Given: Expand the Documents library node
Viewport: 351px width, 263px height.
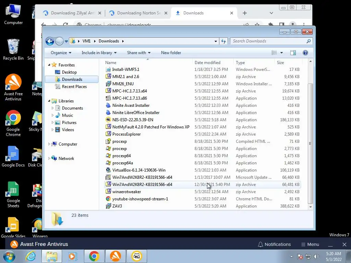Looking at the screenshot, I should (52, 108).
